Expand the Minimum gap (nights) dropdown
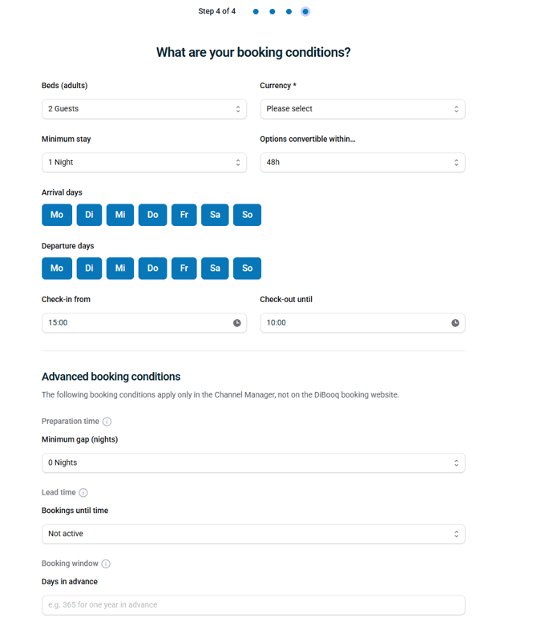Viewport: 537px width, 630px height. pos(253,462)
